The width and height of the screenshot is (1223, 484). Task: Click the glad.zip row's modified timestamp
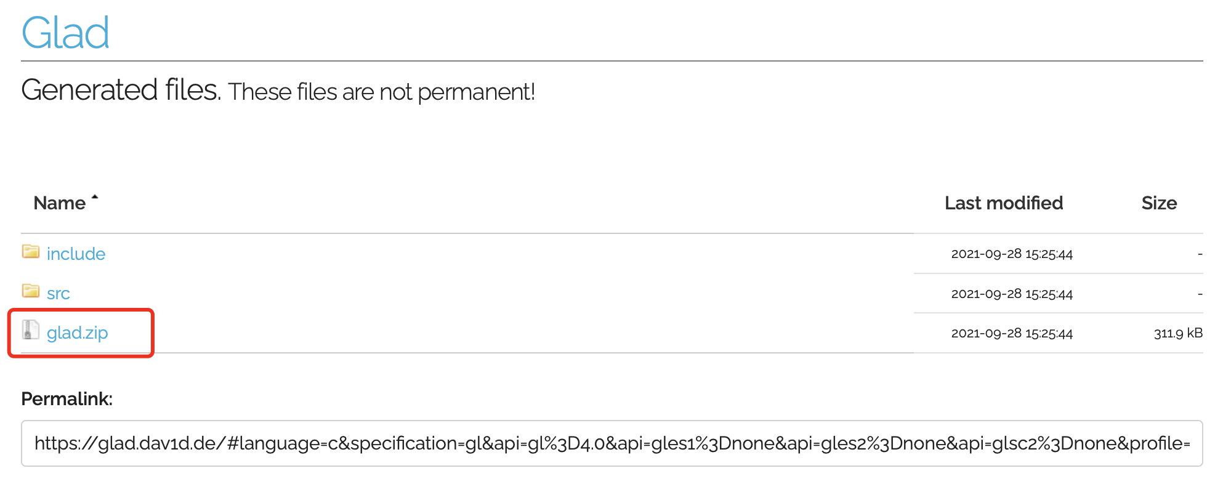point(1012,333)
